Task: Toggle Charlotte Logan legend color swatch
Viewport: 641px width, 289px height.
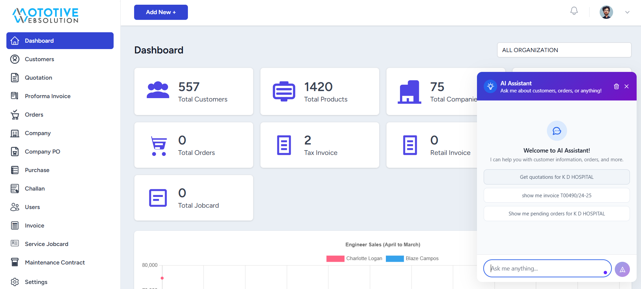Action: coord(335,258)
